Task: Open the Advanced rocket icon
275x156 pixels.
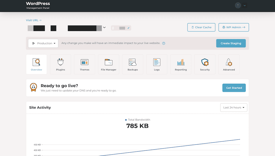Action: (x=229, y=62)
